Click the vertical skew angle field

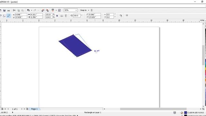click(x=110, y=17)
